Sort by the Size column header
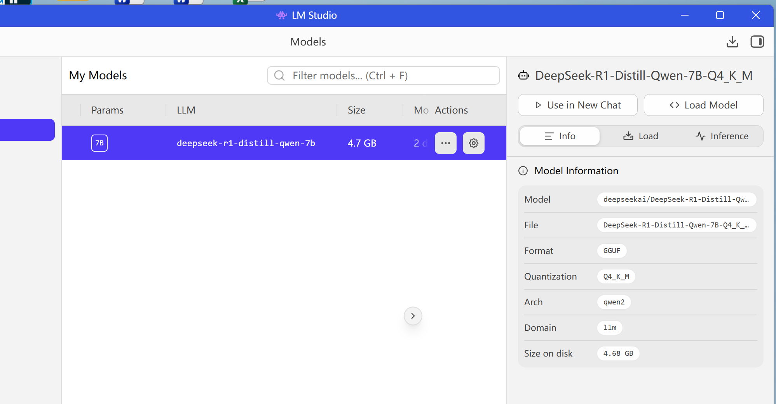Screen dimensions: 776x404 [356, 110]
